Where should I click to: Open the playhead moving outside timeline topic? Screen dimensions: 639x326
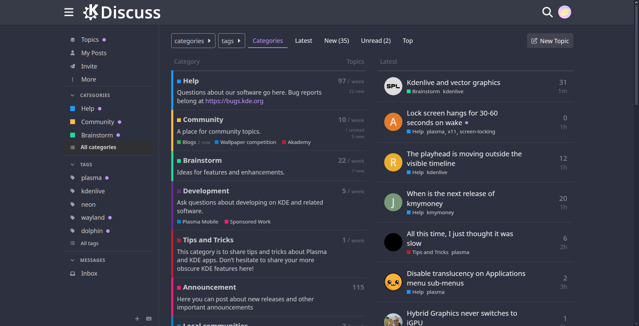464,159
